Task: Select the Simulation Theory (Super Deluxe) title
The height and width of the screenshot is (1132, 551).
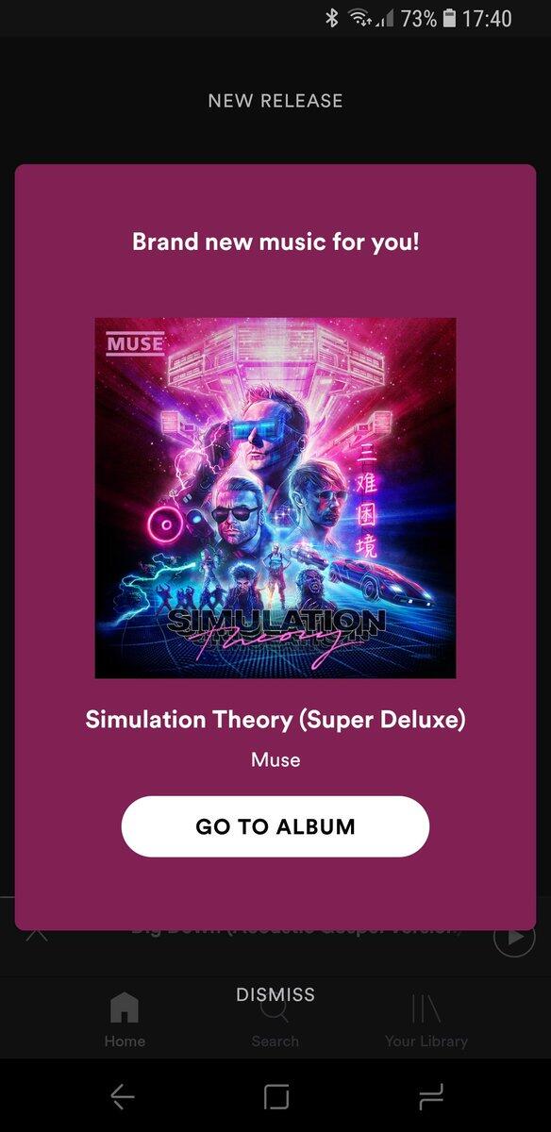Action: tap(275, 720)
